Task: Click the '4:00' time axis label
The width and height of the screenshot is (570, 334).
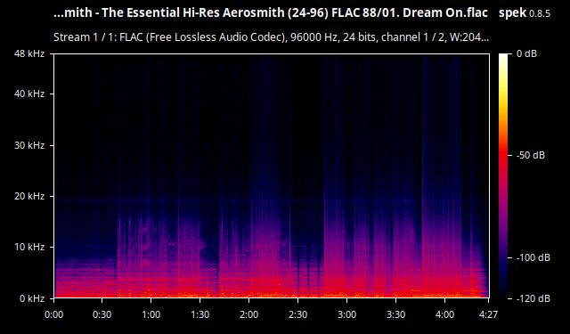Action: 445,314
